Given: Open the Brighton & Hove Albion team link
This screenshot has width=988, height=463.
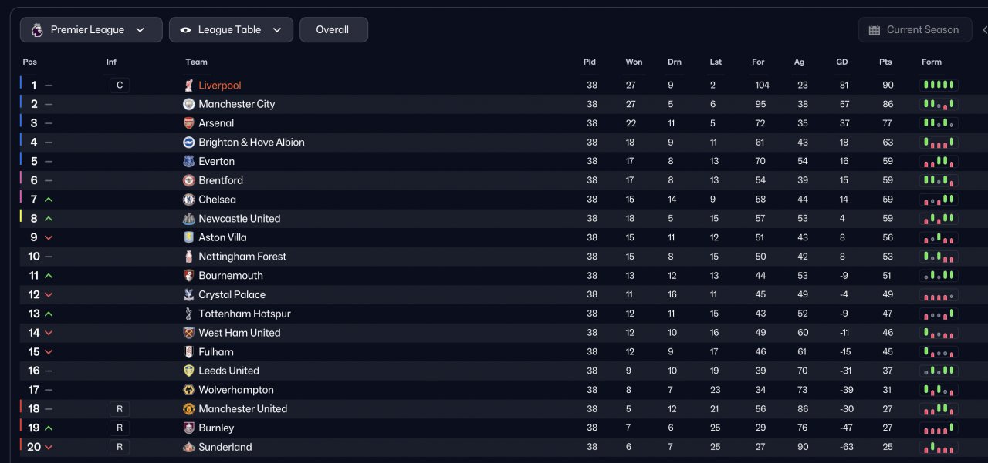Looking at the screenshot, I should pos(252,143).
